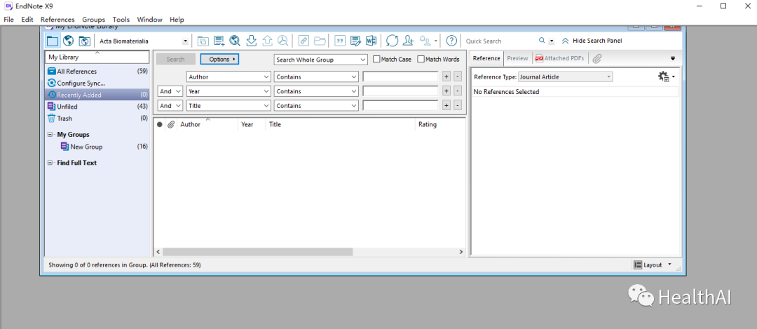
Task: Click the Quick Search input box
Action: click(x=500, y=41)
